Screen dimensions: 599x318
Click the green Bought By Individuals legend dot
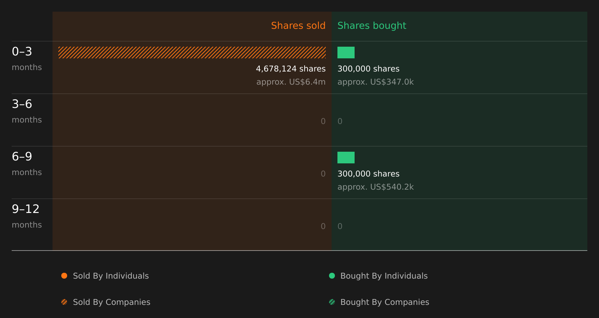click(332, 276)
